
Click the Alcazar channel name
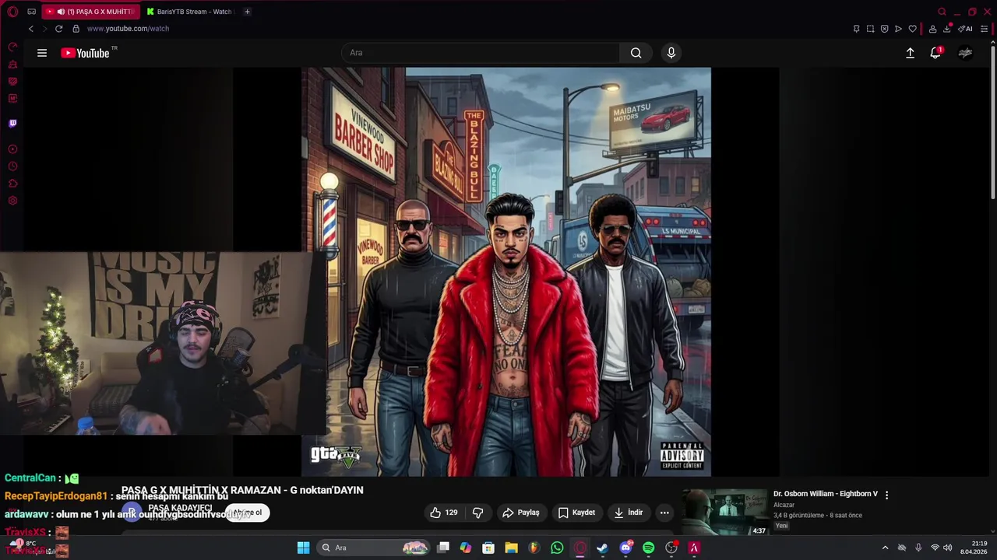pyautogui.click(x=784, y=505)
